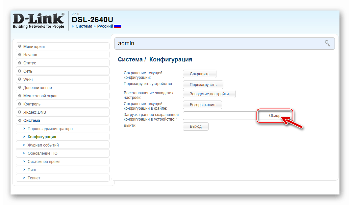Expand the Статус section arrow
Screen dimensions: 350x205
point(20,63)
